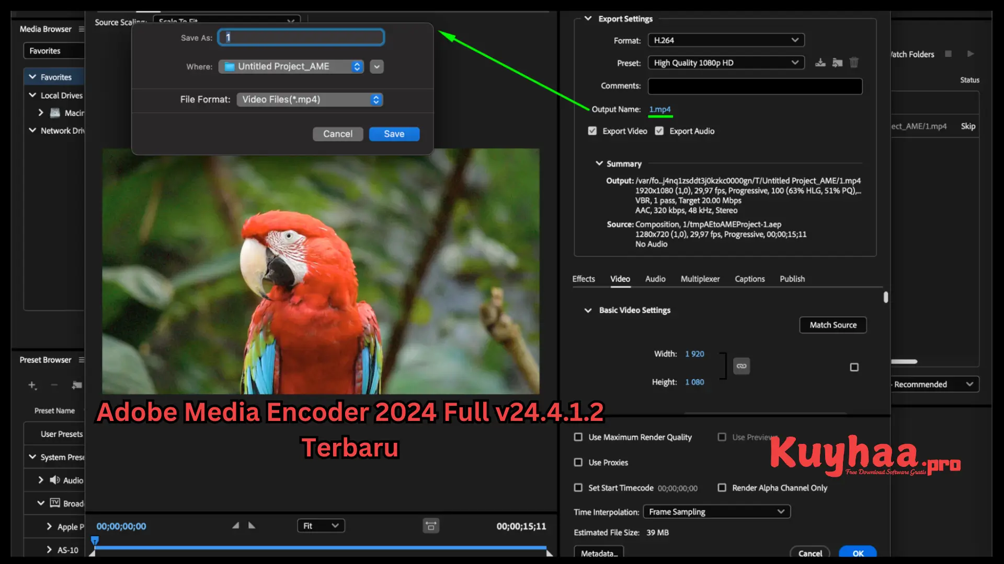This screenshot has width=1004, height=564.
Task: Disable the Export Audio checkbox
Action: tap(659, 131)
